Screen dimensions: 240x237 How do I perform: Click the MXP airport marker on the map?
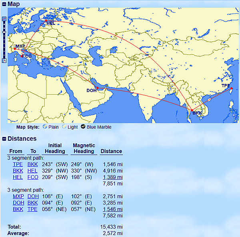(15, 49)
